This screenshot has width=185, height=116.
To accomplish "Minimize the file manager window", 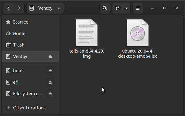I will click(152, 8).
